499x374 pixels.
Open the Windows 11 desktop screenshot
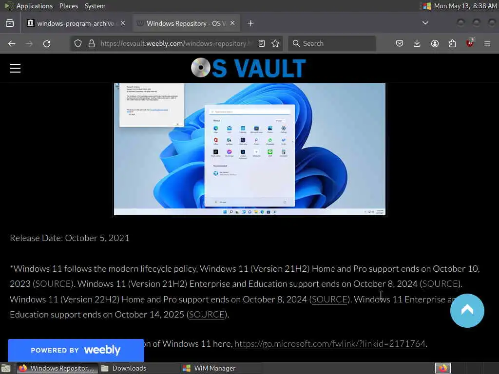[x=249, y=149]
